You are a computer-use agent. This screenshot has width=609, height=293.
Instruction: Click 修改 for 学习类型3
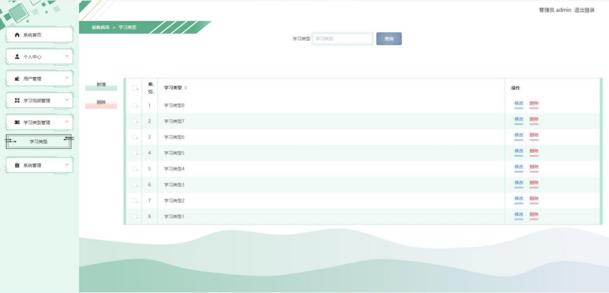tap(519, 183)
